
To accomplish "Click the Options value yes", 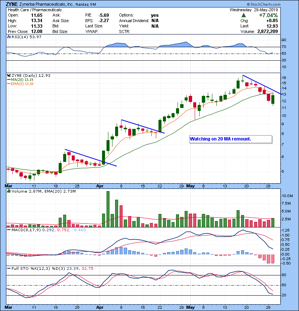I will point(155,15).
